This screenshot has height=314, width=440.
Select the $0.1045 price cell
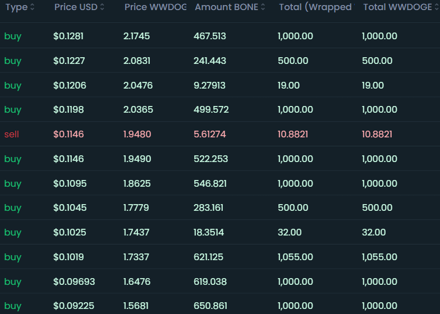[70, 207]
